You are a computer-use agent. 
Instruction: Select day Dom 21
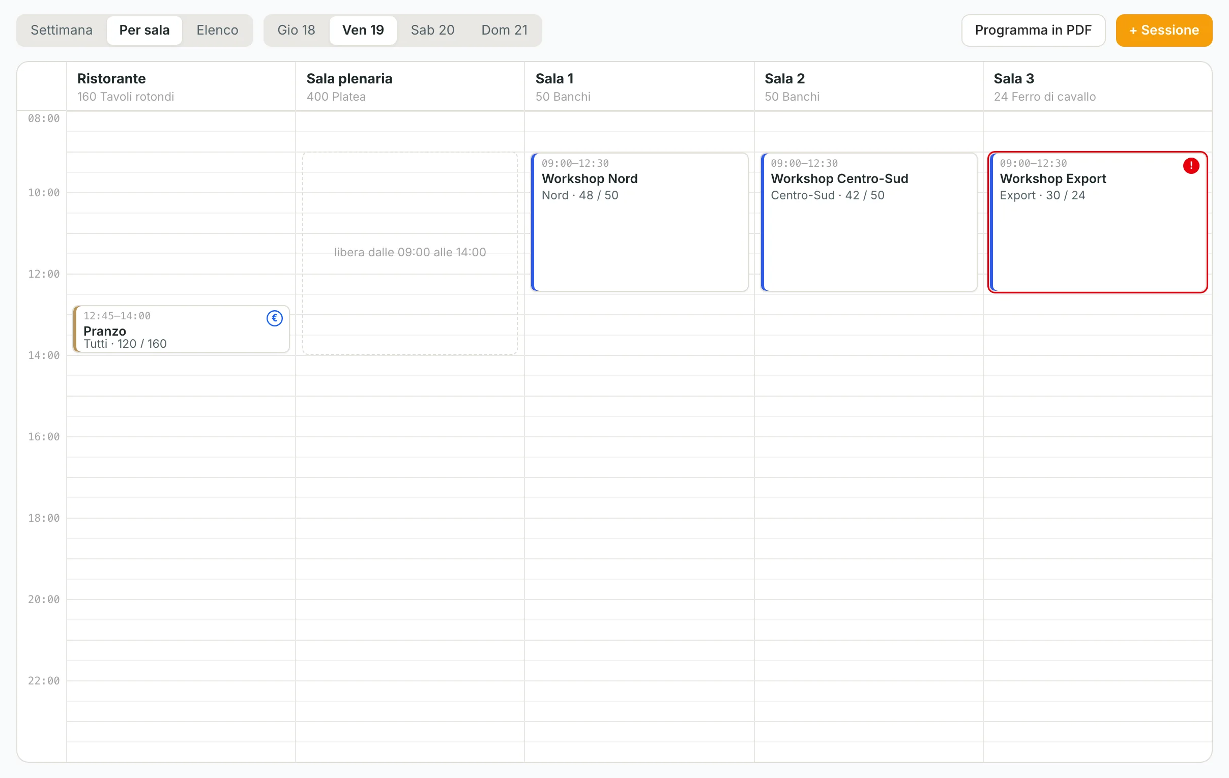click(504, 30)
